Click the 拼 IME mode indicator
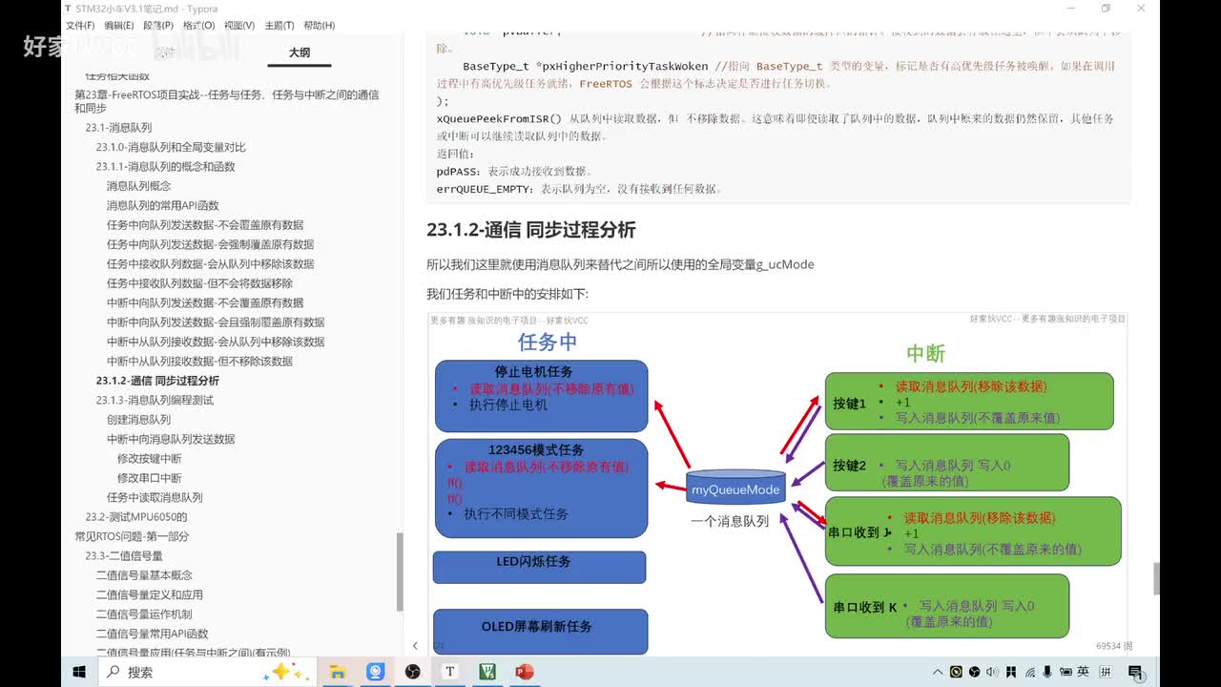This screenshot has height=687, width=1221. pos(1106,672)
